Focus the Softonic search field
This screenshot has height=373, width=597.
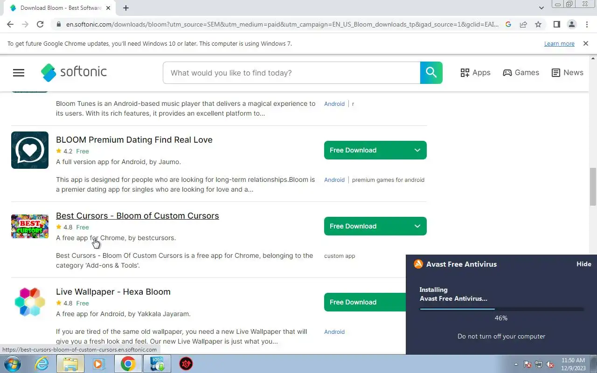[x=292, y=73]
